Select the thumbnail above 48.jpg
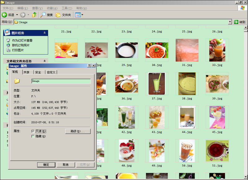The image size is (248, 180). (126, 151)
